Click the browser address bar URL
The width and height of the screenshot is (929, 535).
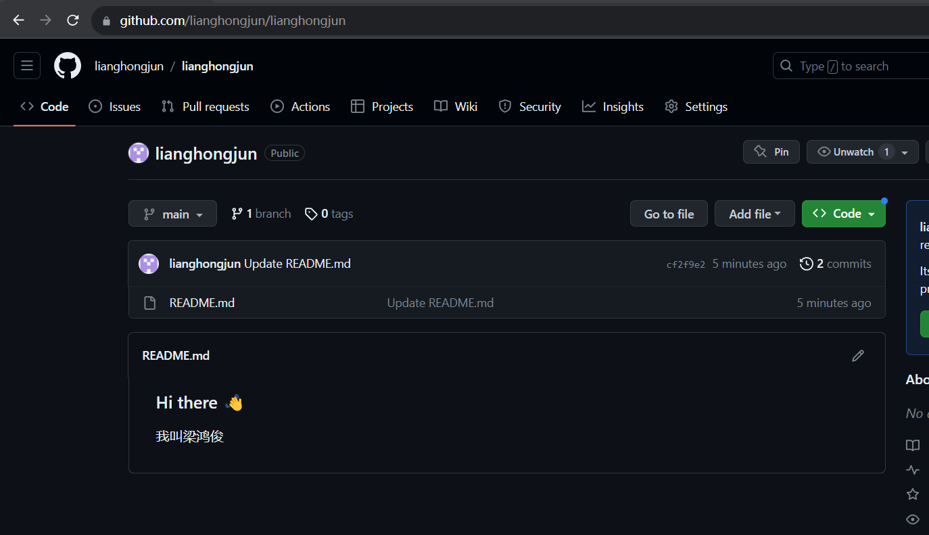[233, 21]
